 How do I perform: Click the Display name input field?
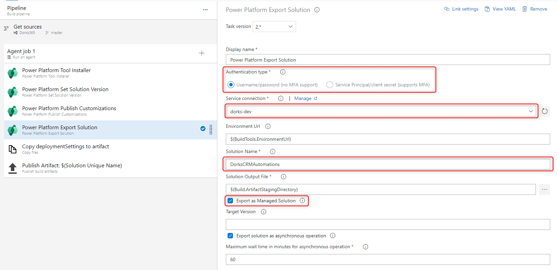point(388,60)
